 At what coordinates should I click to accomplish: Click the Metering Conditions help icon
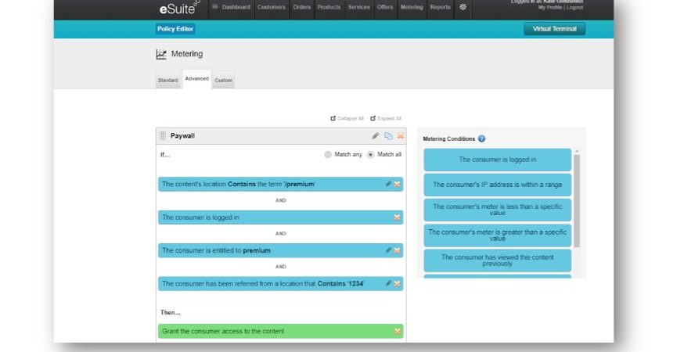(x=482, y=138)
